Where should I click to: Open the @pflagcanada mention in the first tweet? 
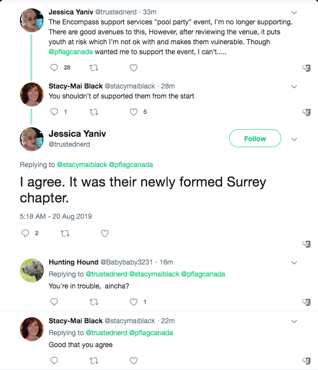pyautogui.click(x=71, y=52)
